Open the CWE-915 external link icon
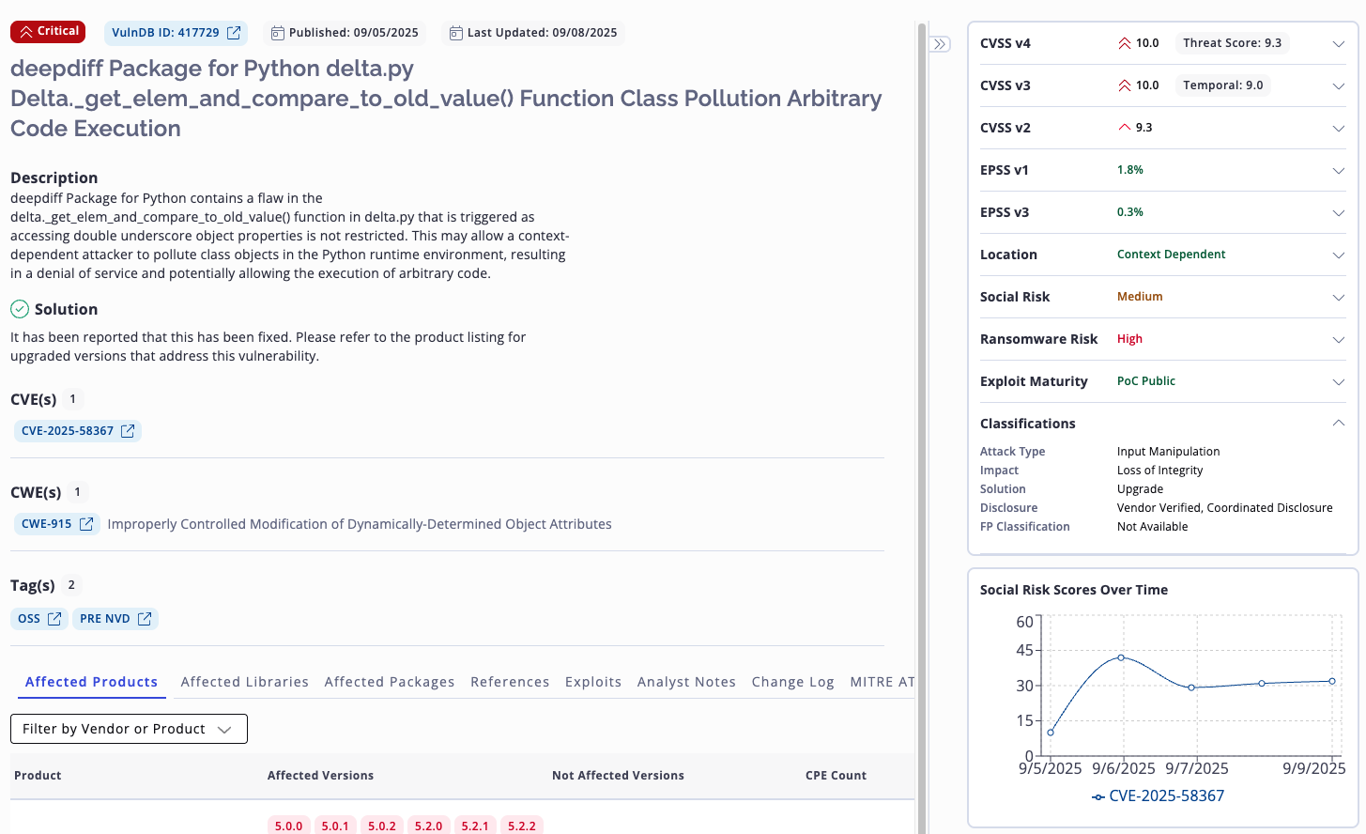1366x834 pixels. point(86,524)
